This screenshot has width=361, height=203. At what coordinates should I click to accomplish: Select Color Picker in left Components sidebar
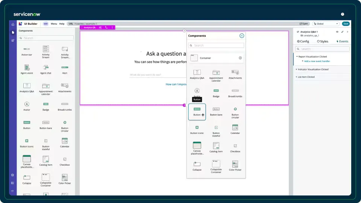tap(65, 179)
